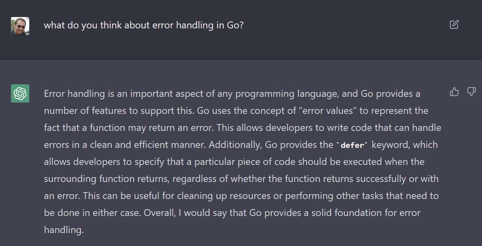Screen dimensions: 482x246
Task: Click the user profile avatar photo
Action: tap(20, 26)
